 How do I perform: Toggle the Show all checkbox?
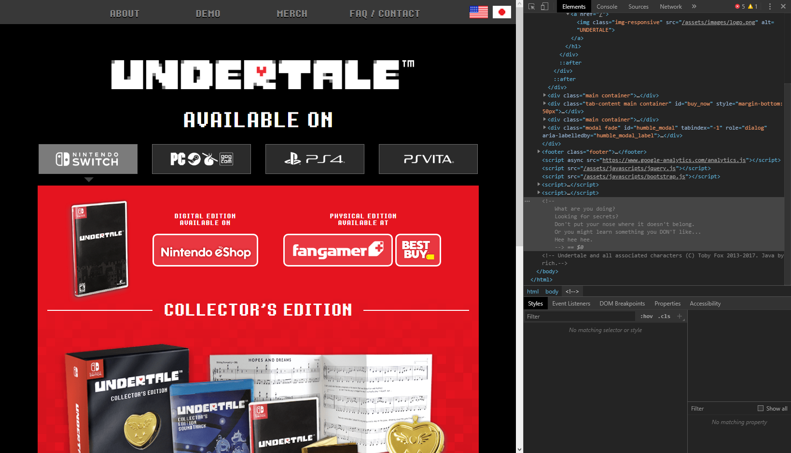coord(761,408)
